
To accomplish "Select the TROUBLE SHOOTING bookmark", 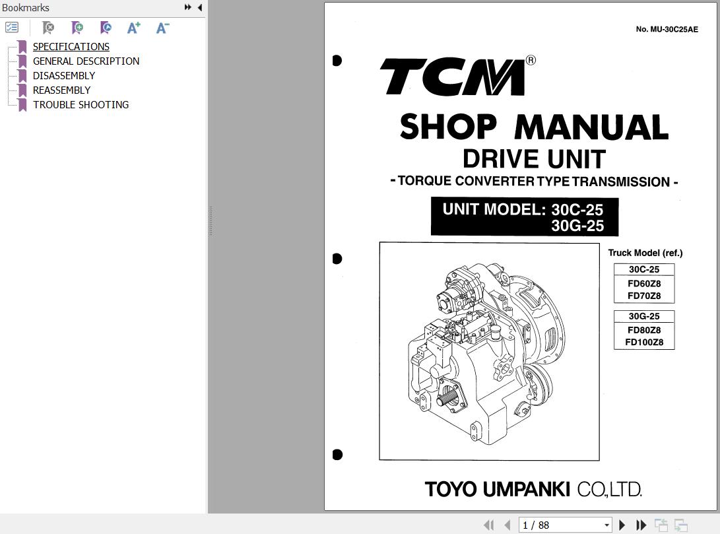I will pos(81,104).
